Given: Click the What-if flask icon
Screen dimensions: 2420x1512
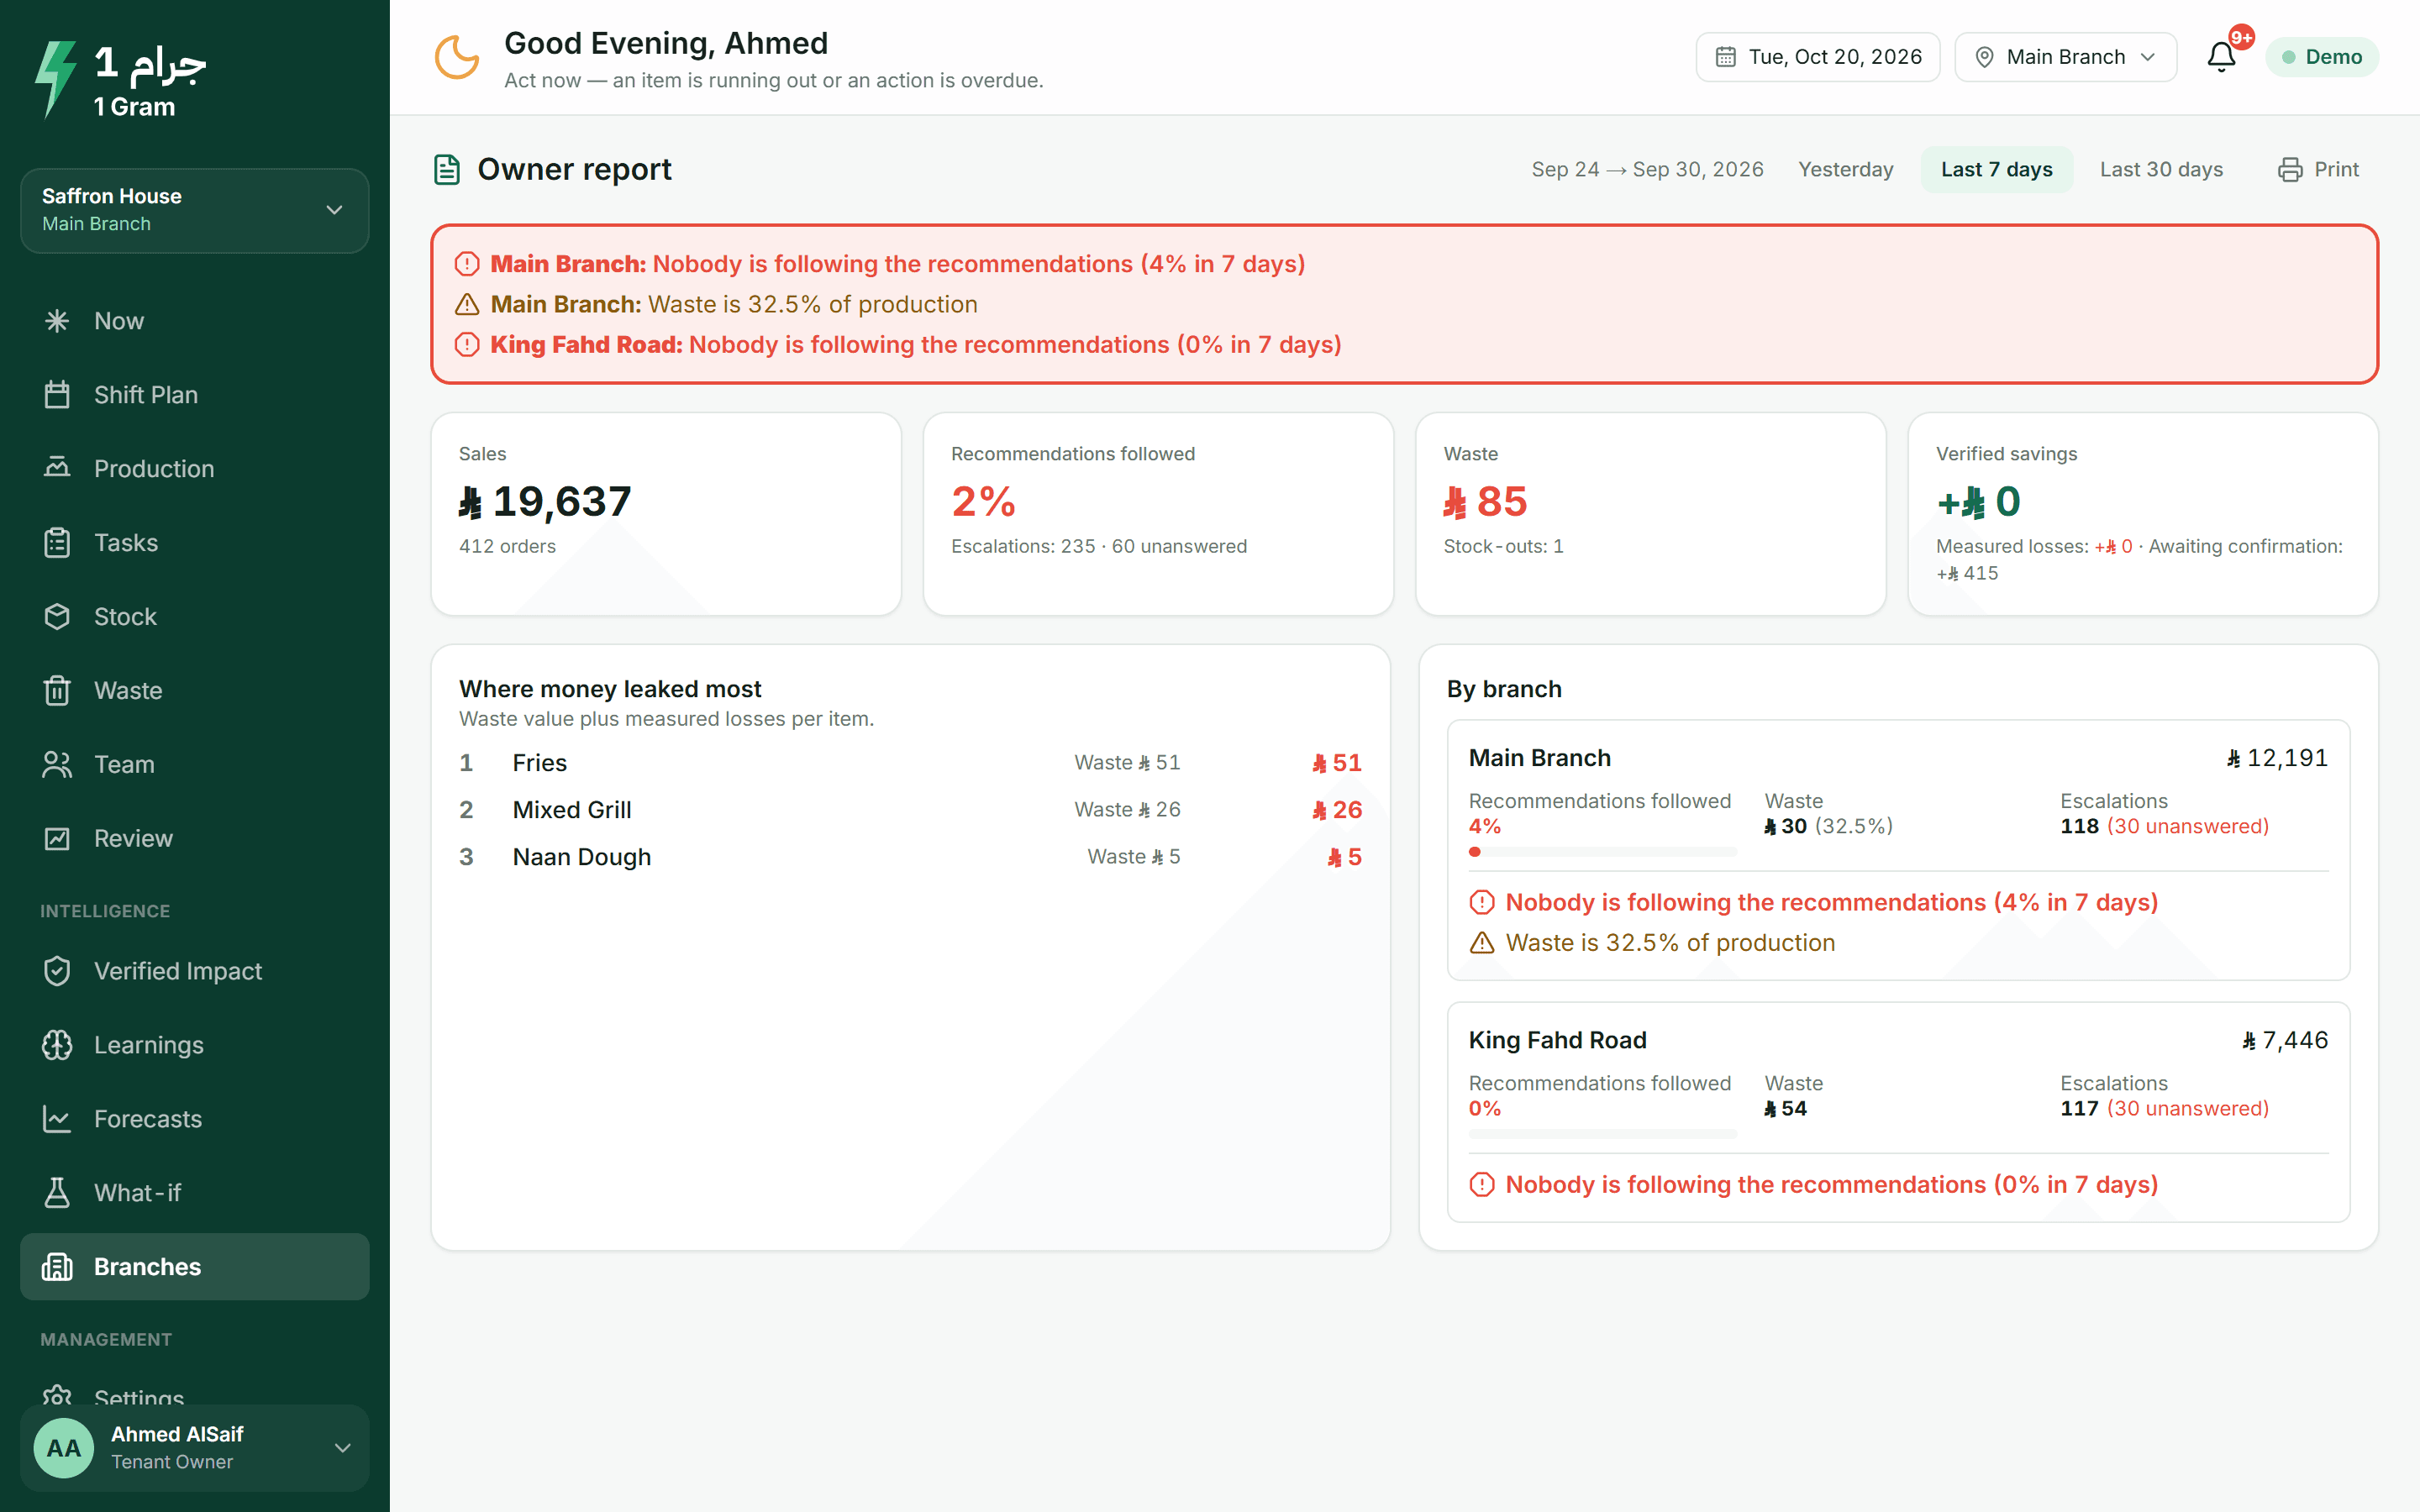Looking at the screenshot, I should click(x=57, y=1193).
